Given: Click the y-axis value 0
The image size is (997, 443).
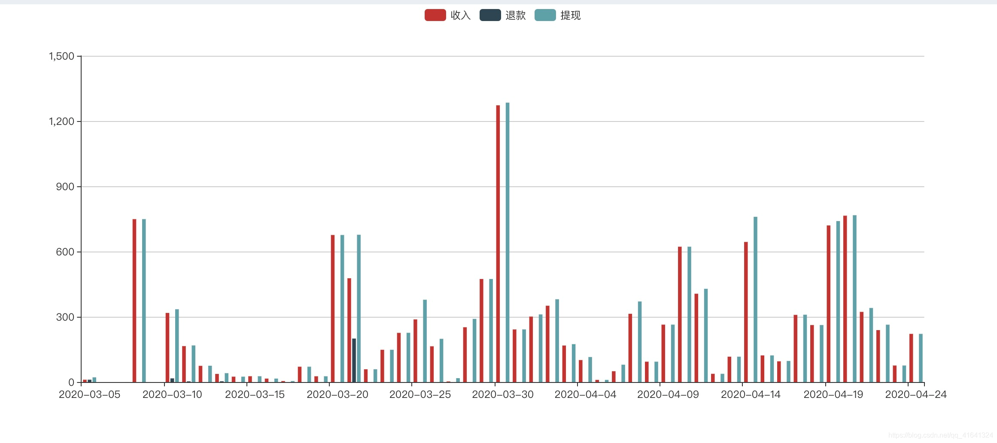Looking at the screenshot, I should point(71,382).
